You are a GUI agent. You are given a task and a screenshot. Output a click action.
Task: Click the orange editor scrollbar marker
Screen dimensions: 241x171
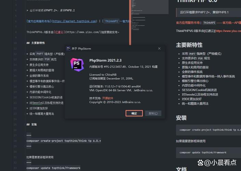(130, 23)
